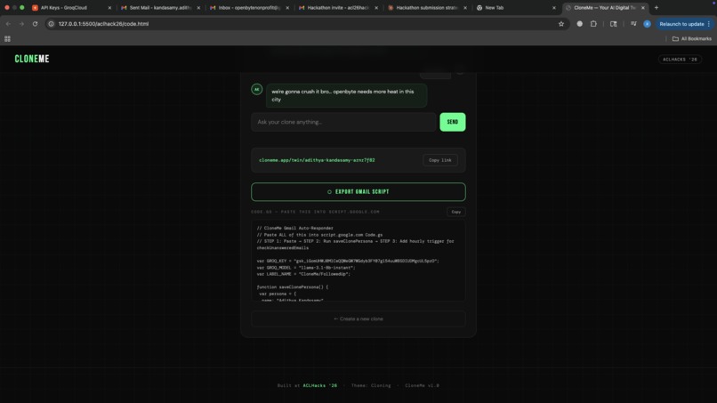The image size is (717, 403).
Task: Focus the 'Ask your clone anything' input
Action: (343, 122)
